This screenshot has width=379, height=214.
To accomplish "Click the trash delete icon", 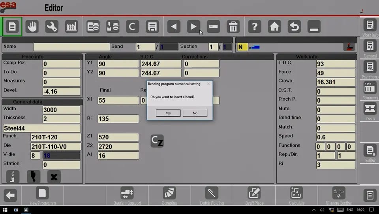I will pyautogui.click(x=233, y=26).
